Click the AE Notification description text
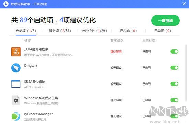The image size is (189, 124). coord(34,87)
